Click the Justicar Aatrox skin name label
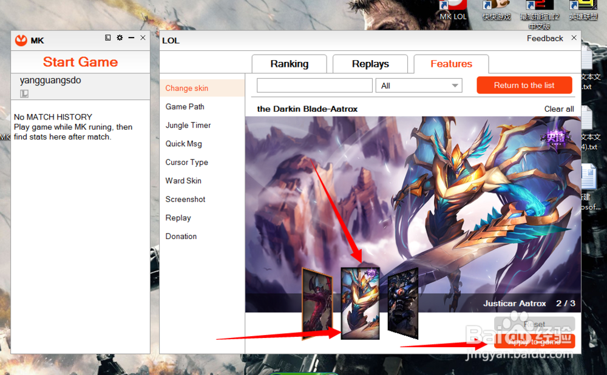This screenshot has height=375, width=607. point(515,303)
